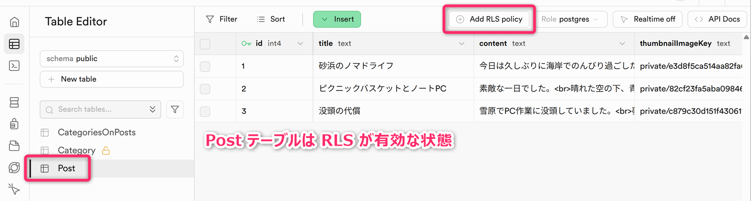The width and height of the screenshot is (751, 201).
Task: Open the Database sidebar icon
Action: click(14, 102)
